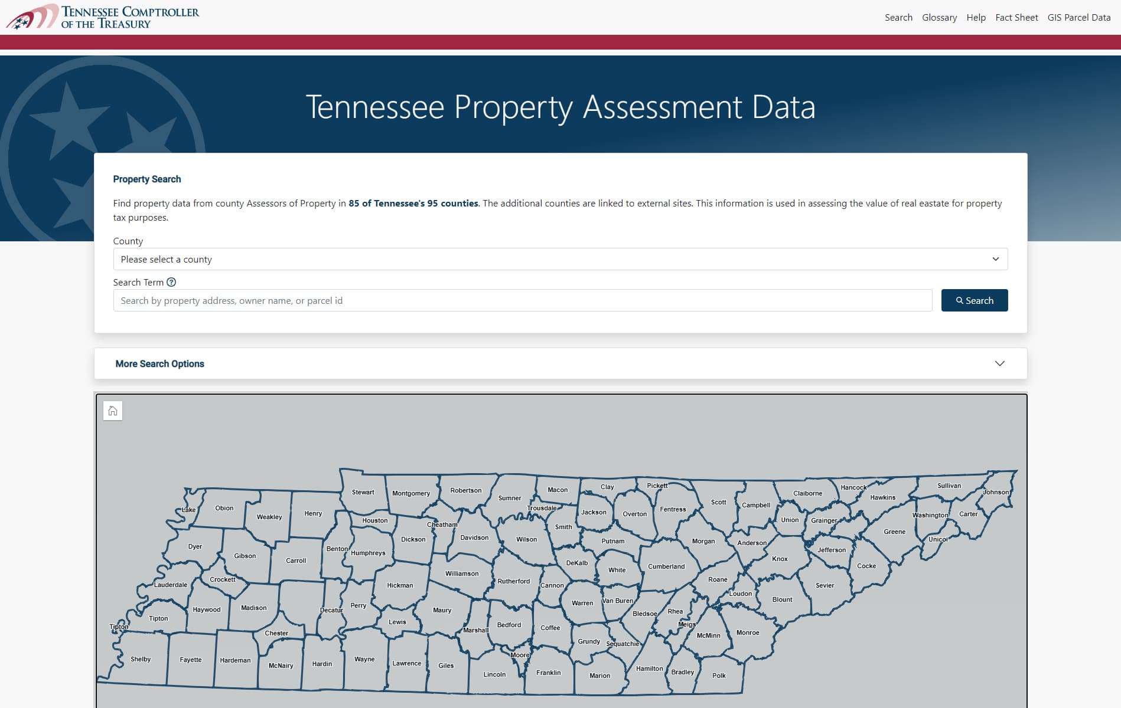Click the GIS Parcel Data link
This screenshot has width=1121, height=708.
(1078, 17)
